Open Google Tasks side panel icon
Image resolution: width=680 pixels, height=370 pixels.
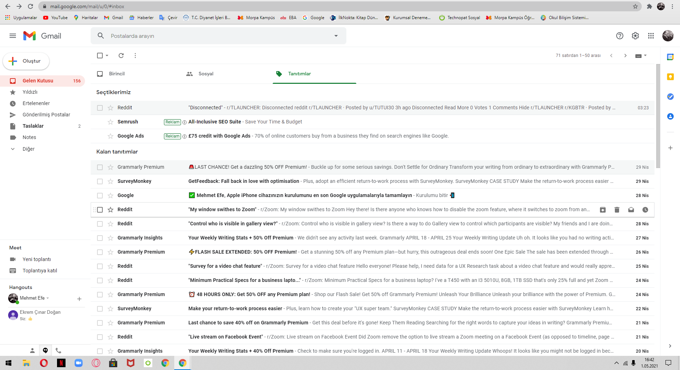click(670, 97)
